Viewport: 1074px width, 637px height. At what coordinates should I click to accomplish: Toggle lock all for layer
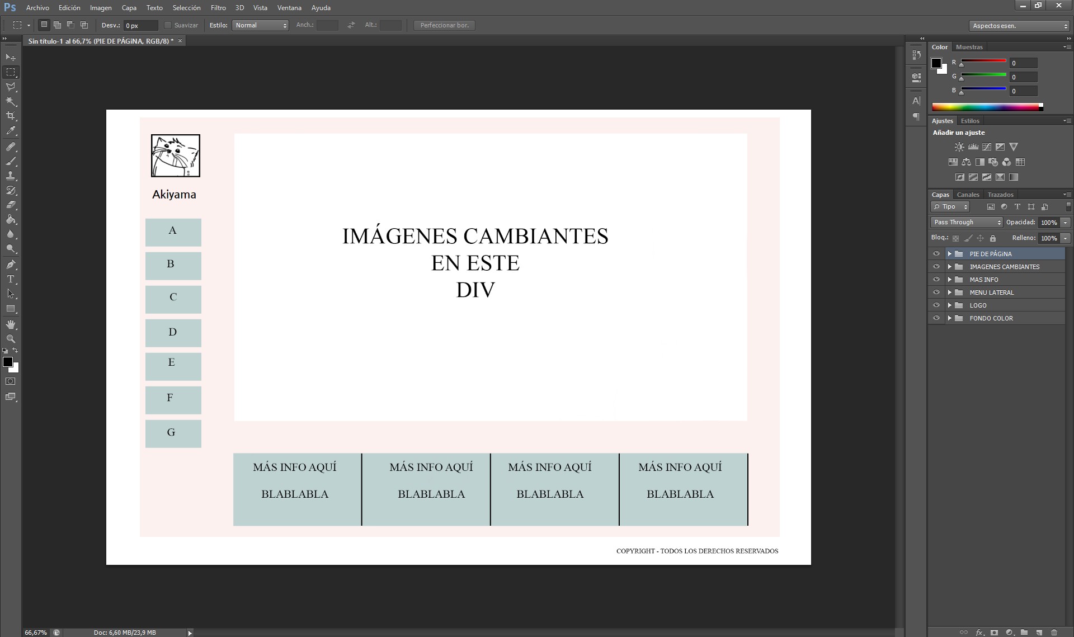tap(993, 238)
